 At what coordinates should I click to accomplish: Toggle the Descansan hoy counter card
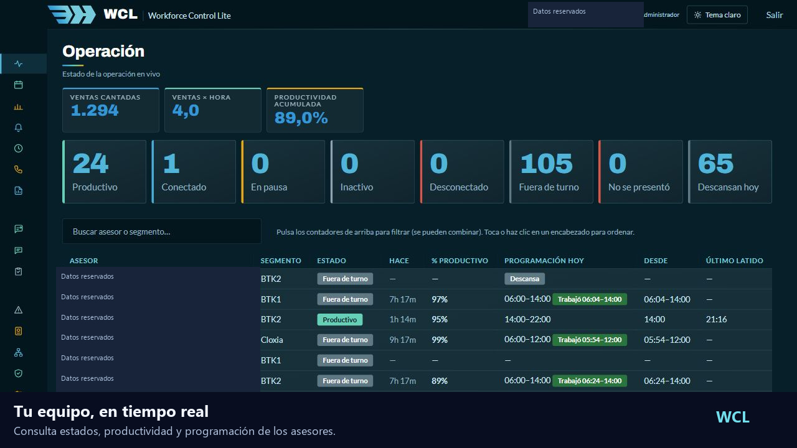(x=730, y=172)
